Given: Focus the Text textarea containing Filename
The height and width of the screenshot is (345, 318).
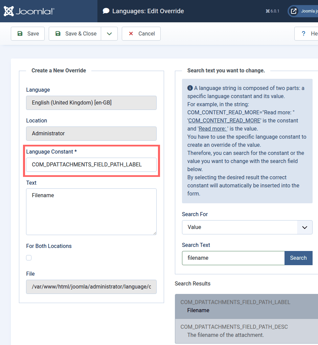Looking at the screenshot, I should click(91, 211).
